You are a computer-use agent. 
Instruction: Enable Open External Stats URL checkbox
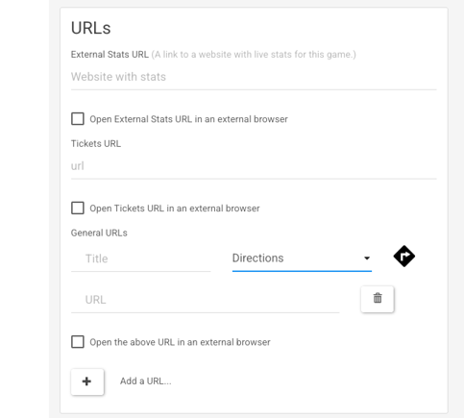coord(78,119)
